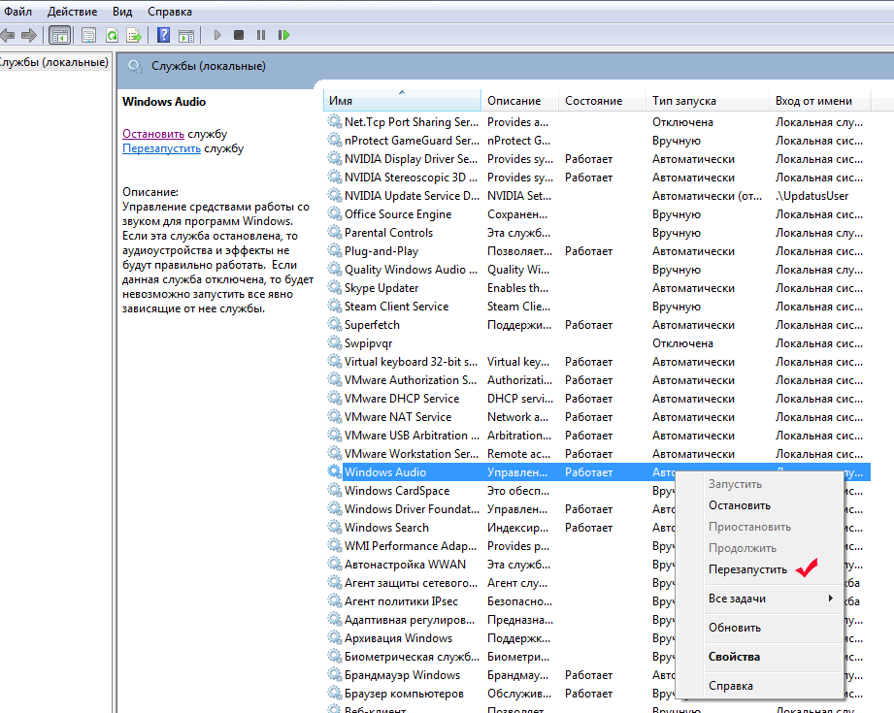Open the Properties toolbar icon
This screenshot has width=894, height=713.
point(88,35)
